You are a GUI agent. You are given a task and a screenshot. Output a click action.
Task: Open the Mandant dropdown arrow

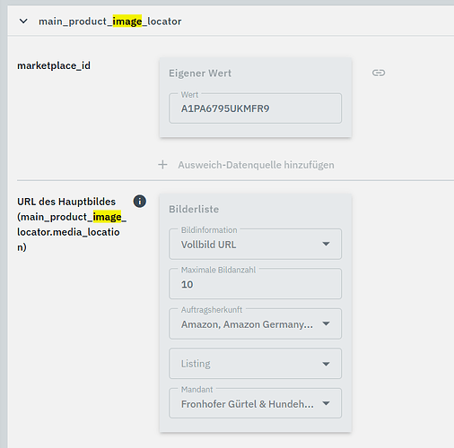(326, 403)
